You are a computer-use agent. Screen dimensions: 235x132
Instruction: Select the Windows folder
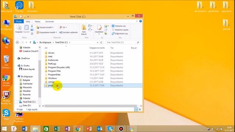click(52, 78)
